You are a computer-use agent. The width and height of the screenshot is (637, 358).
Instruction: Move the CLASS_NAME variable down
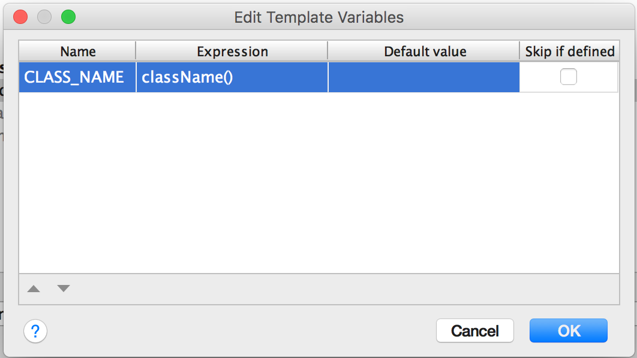[x=62, y=289]
